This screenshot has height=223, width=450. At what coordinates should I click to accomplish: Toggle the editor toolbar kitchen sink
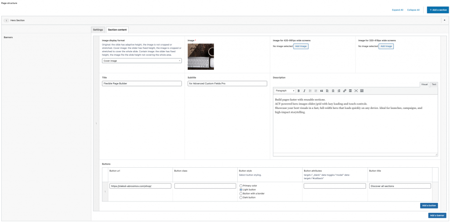point(362,91)
